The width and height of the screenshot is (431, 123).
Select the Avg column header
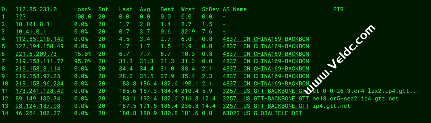click(x=145, y=9)
